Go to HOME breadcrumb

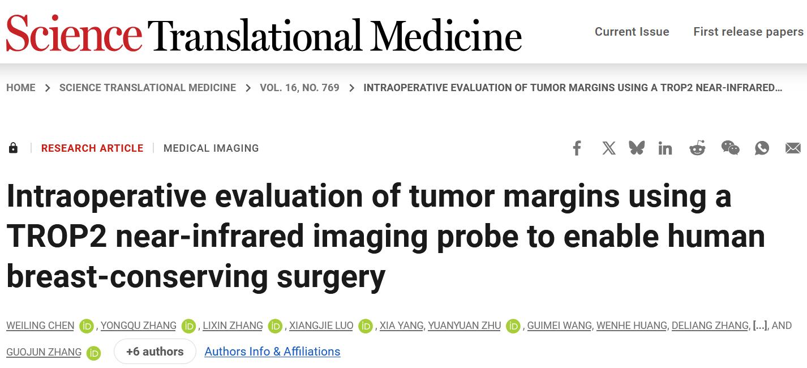(x=21, y=88)
